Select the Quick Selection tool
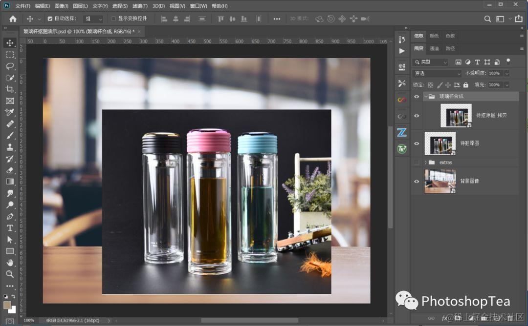 tap(10, 78)
